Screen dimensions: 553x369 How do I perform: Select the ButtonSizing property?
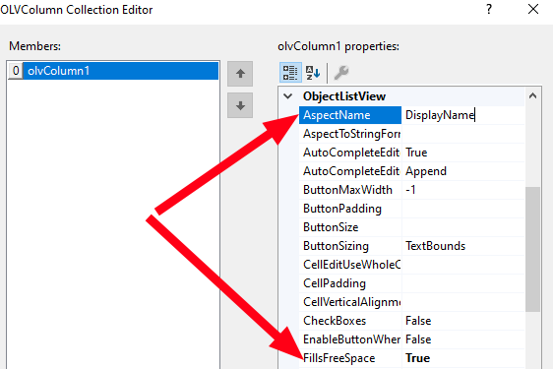(350, 246)
